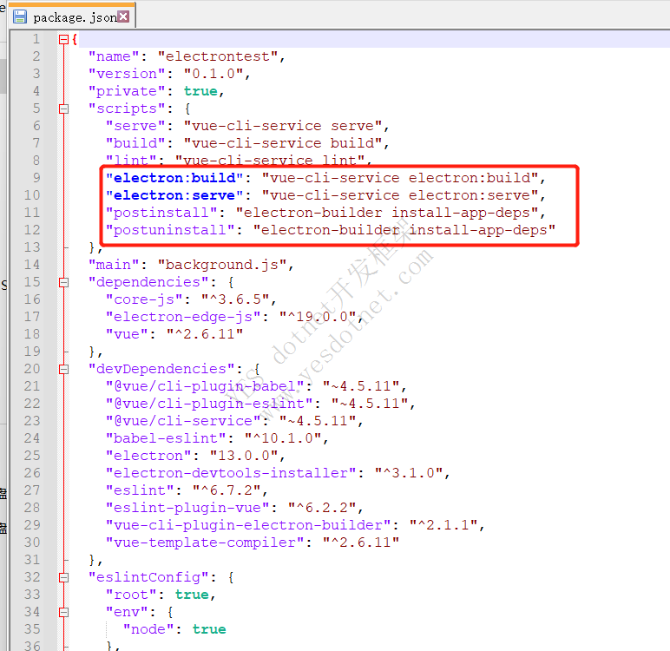Click the "postinstall" key
Screen dimensions: 670x651
pos(161,213)
